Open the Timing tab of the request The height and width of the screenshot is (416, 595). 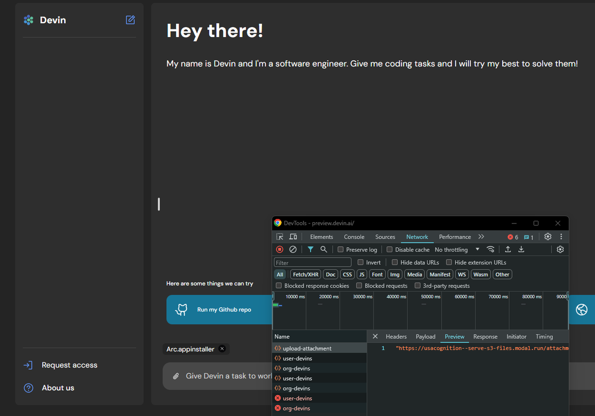(544, 337)
